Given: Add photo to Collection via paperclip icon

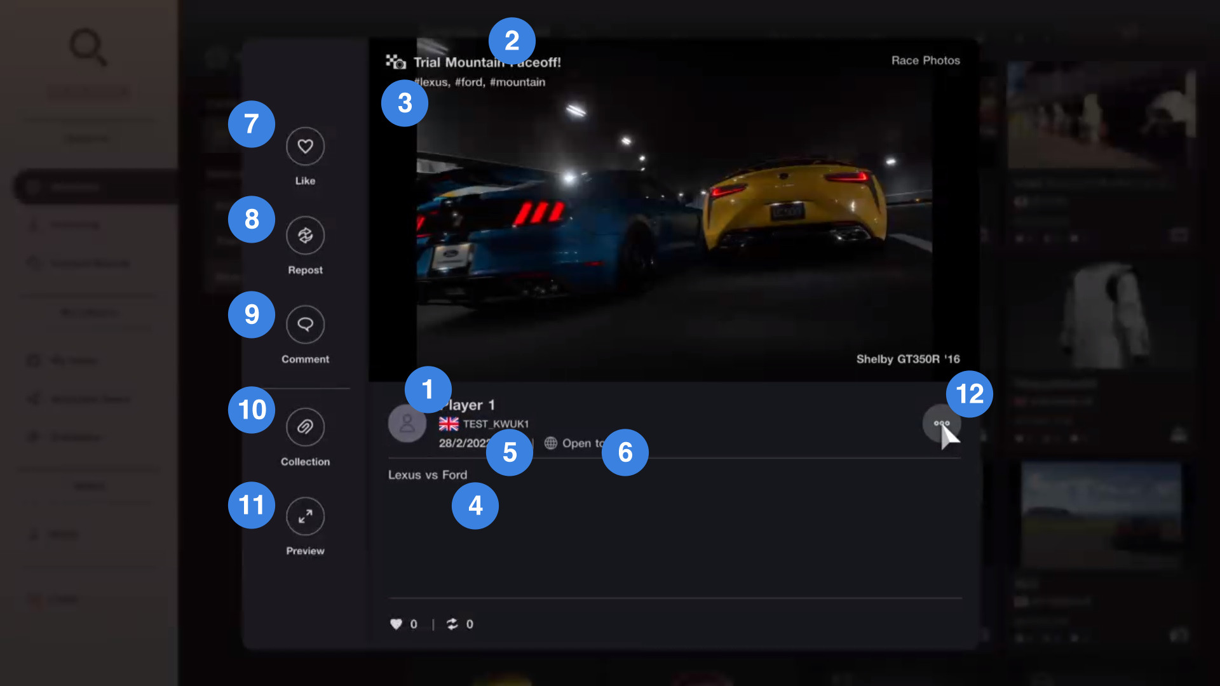Looking at the screenshot, I should click(305, 427).
